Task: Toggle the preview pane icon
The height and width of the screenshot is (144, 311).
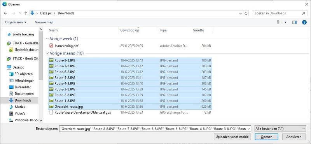Action: 294,22
